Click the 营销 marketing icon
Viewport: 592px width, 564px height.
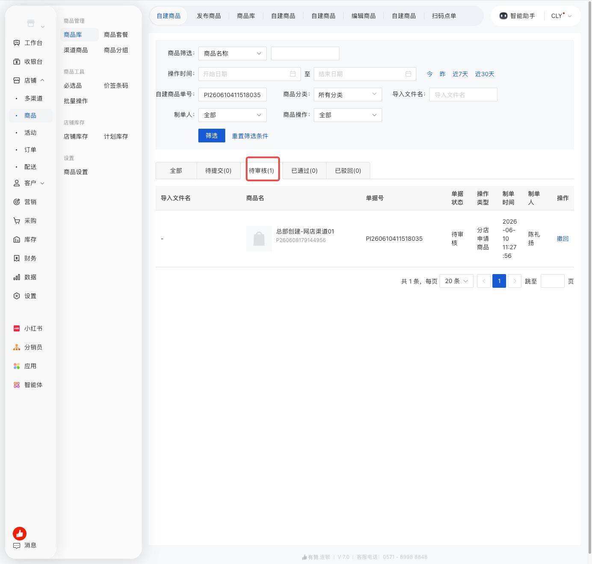coord(17,202)
